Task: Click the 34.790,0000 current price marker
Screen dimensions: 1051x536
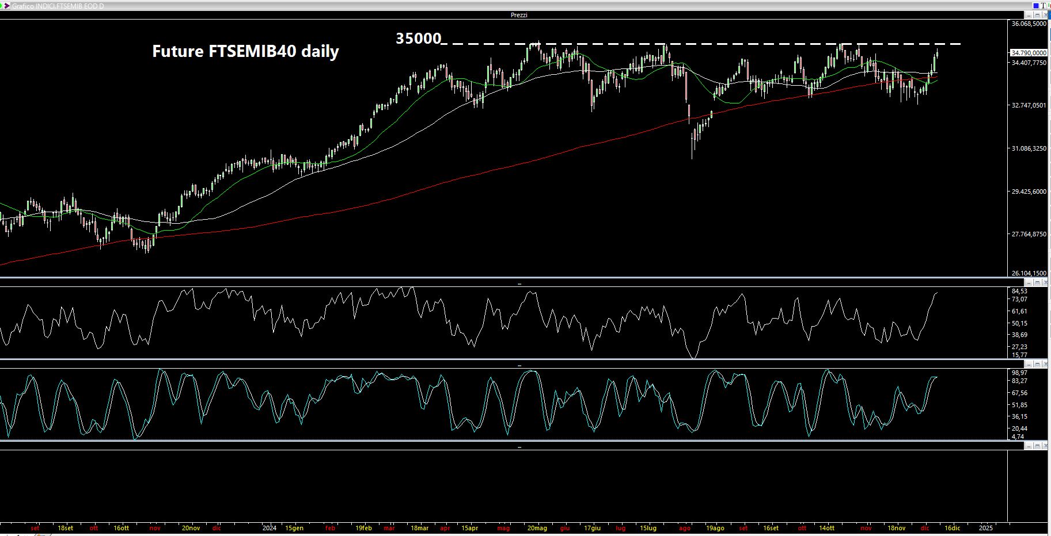Action: coord(1029,52)
